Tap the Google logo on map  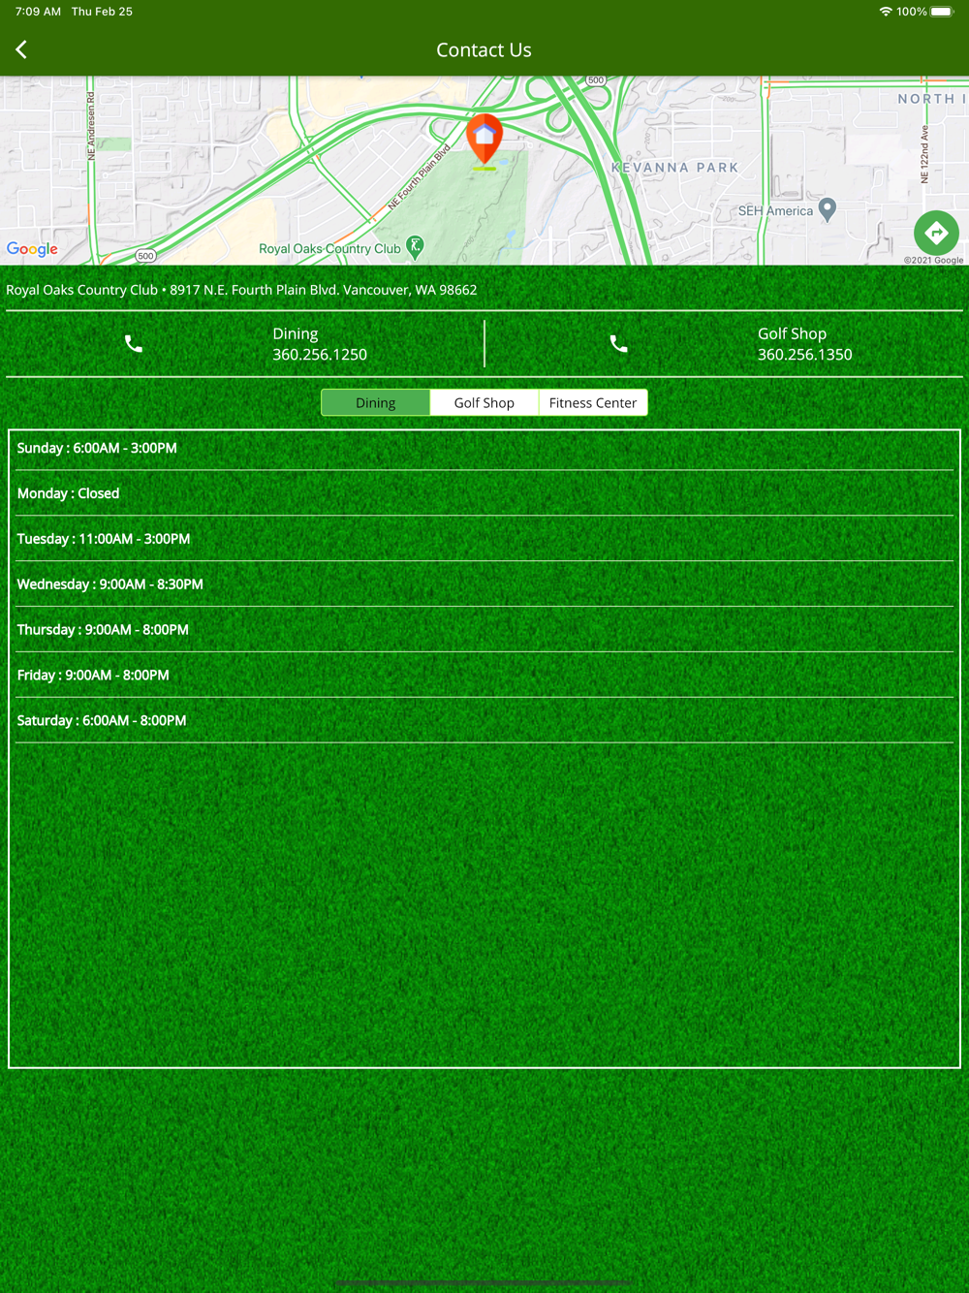pos(32,249)
